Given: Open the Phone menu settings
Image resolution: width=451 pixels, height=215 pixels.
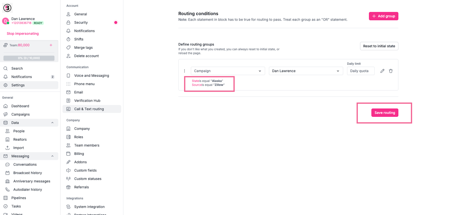Looking at the screenshot, I should coord(68,84).
